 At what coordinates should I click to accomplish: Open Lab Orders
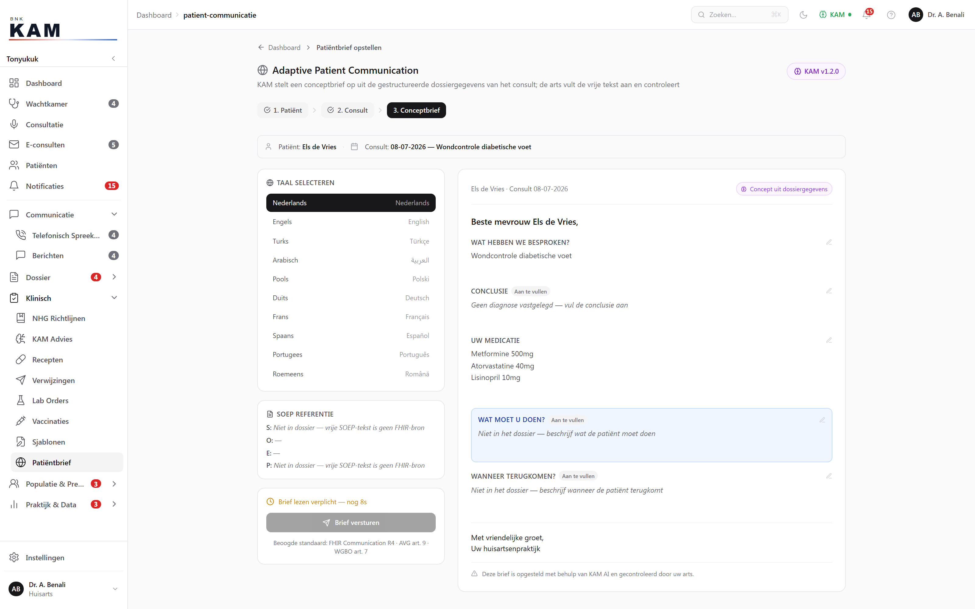67,400
